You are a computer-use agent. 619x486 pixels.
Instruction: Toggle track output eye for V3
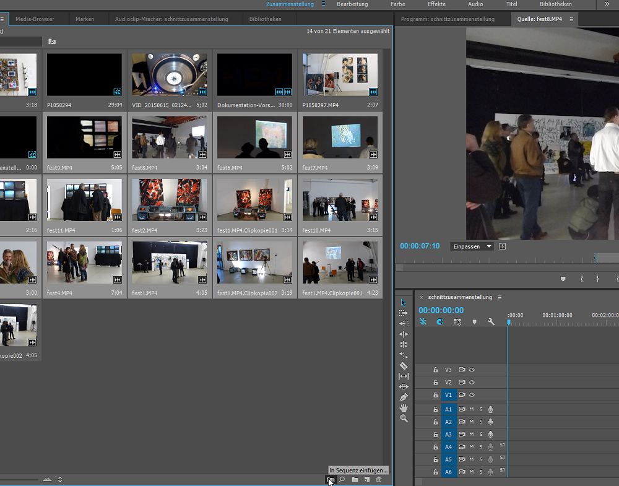[x=472, y=370]
